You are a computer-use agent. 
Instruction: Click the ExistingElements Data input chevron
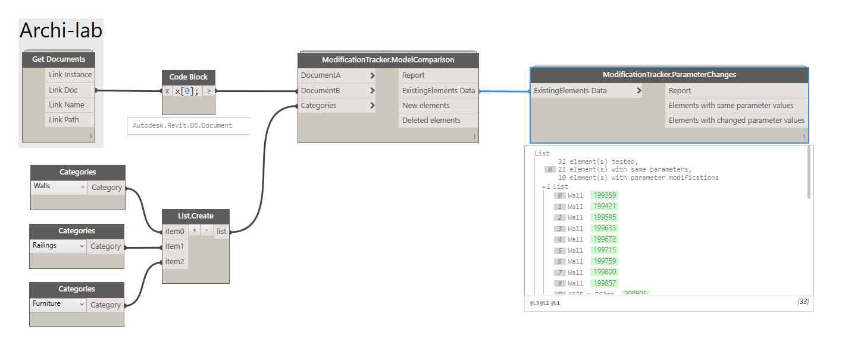638,91
